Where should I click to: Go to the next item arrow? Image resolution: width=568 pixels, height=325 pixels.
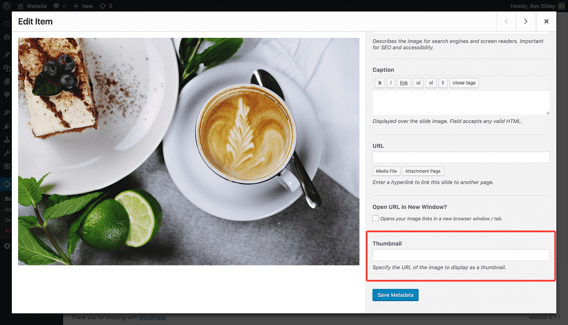pos(526,21)
